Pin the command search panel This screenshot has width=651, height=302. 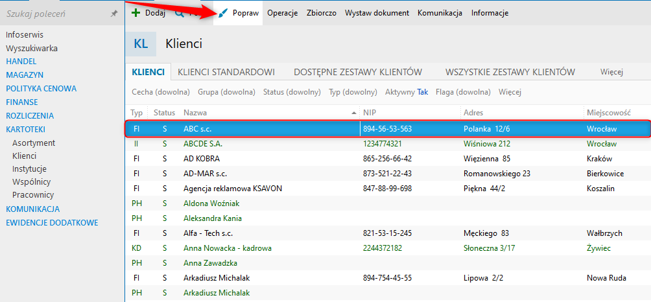coord(113,14)
